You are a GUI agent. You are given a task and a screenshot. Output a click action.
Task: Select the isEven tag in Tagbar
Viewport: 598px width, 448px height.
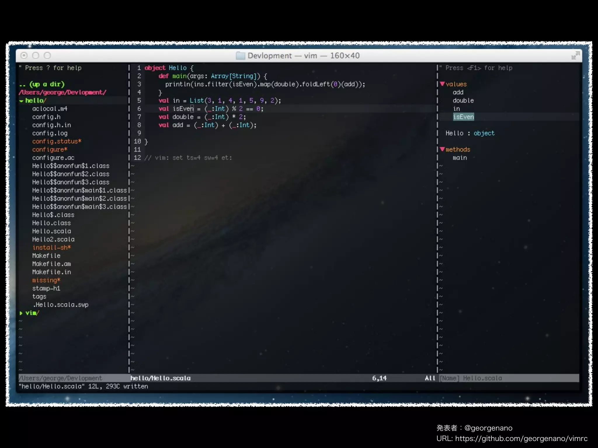pos(463,117)
